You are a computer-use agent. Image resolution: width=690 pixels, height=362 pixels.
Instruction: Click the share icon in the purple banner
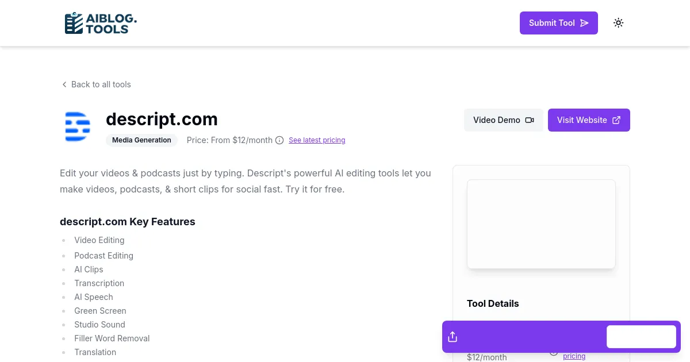453,337
